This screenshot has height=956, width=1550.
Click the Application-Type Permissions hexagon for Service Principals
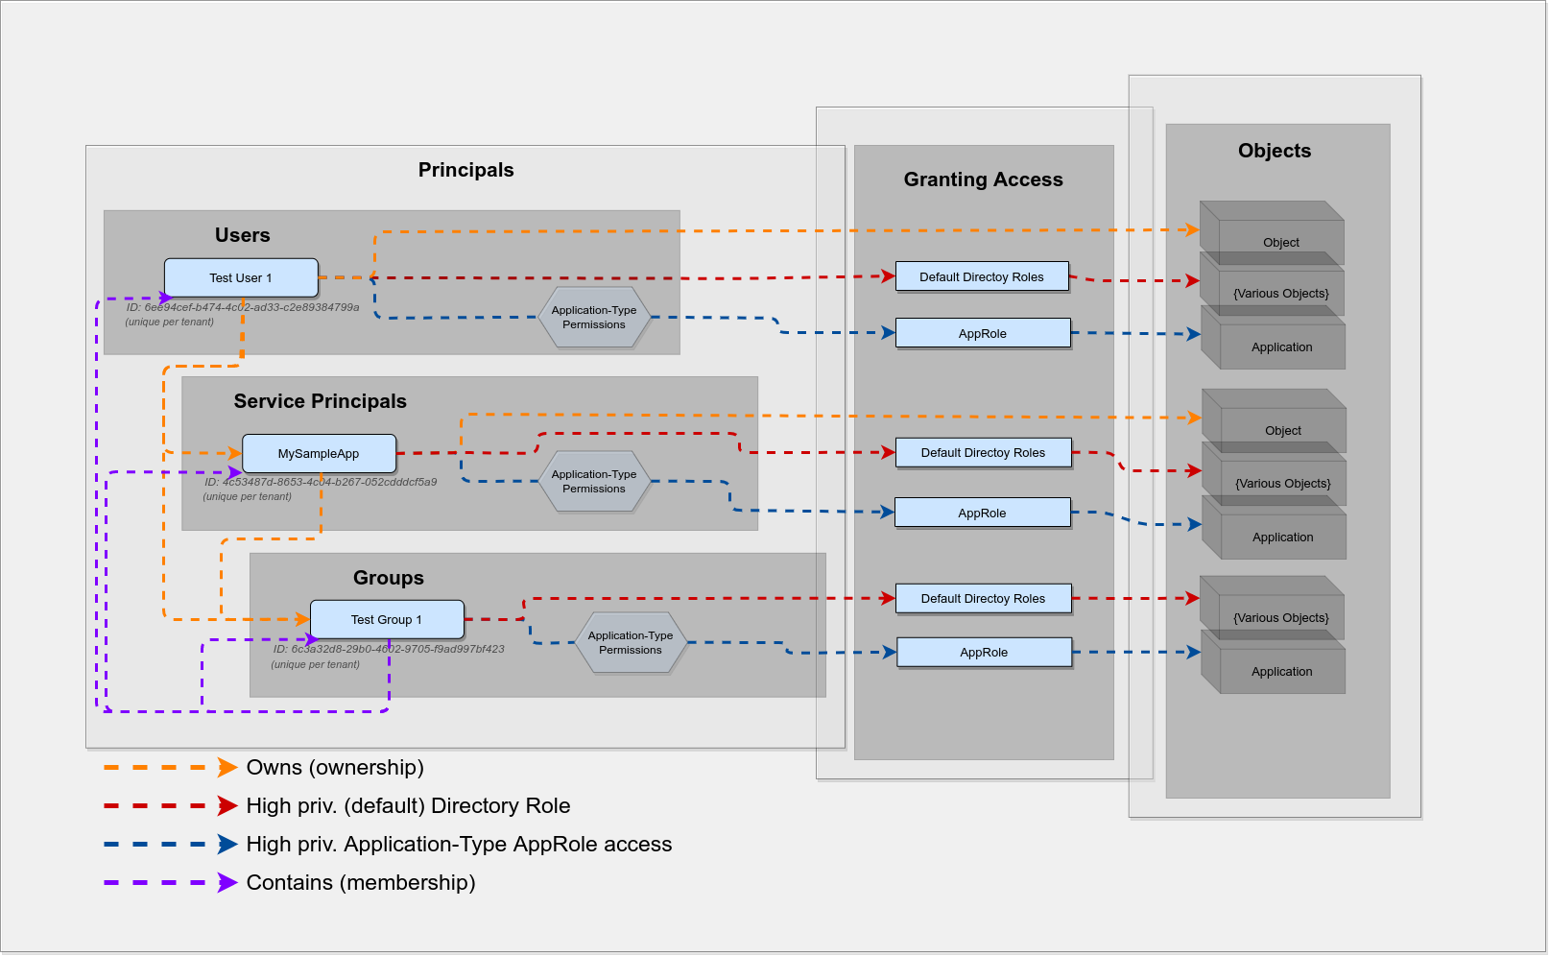coord(595,482)
